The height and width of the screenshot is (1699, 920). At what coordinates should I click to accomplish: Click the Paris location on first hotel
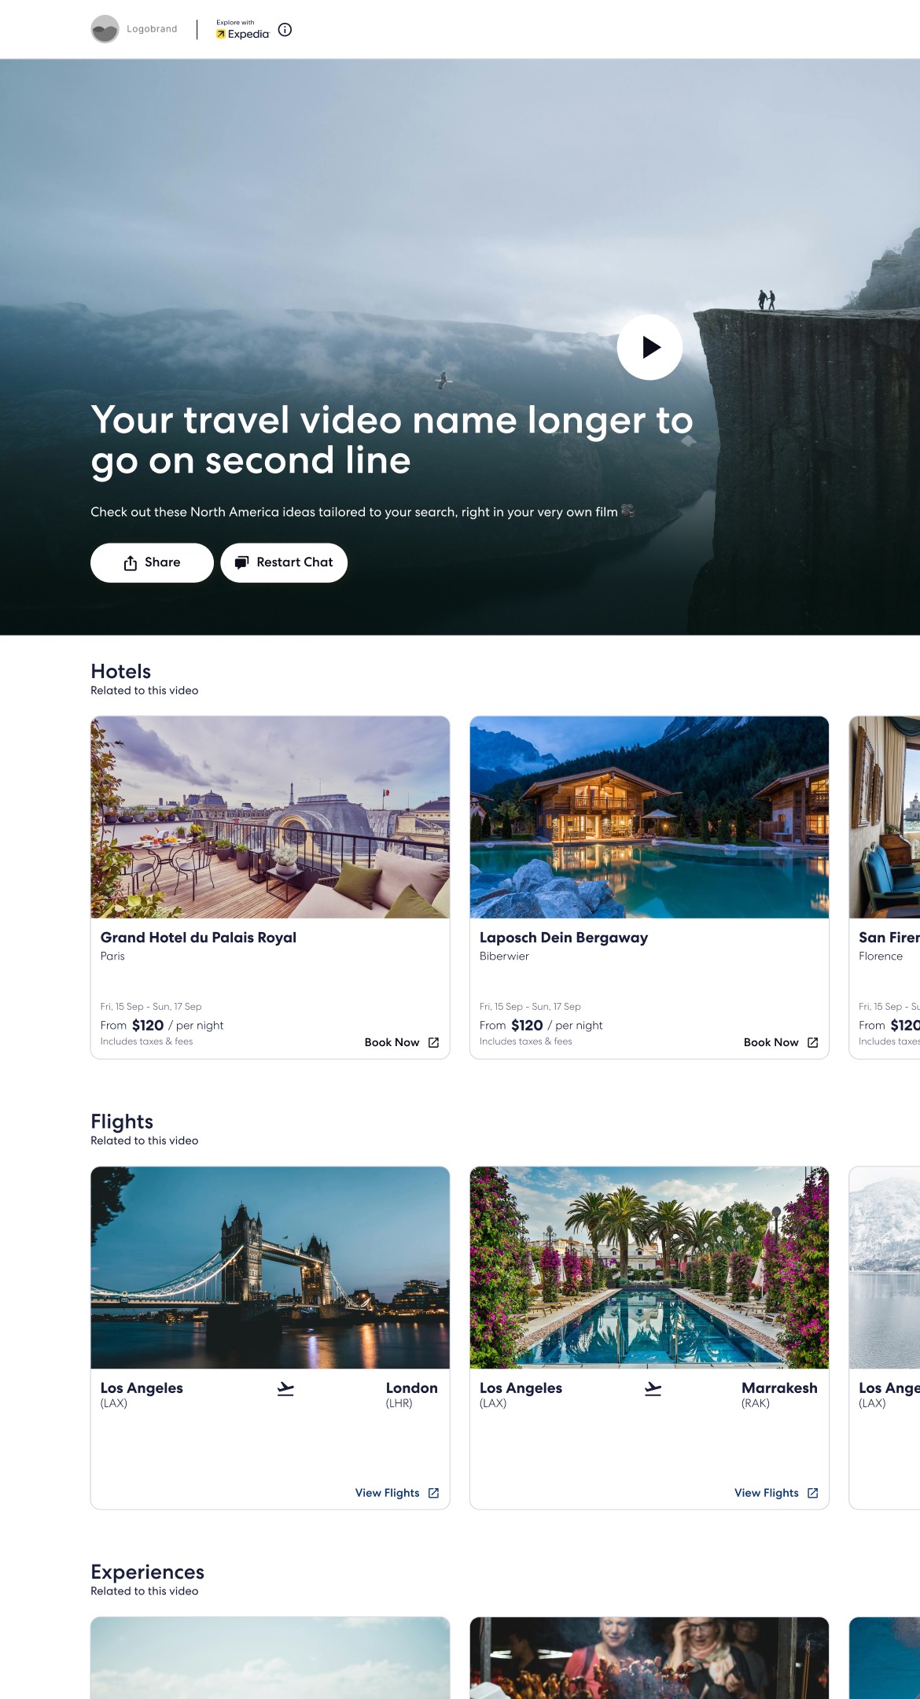[x=112, y=956]
